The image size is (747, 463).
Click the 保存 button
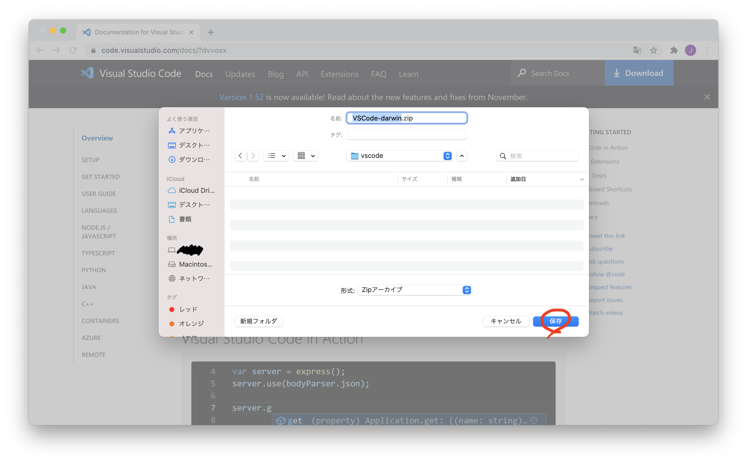555,321
